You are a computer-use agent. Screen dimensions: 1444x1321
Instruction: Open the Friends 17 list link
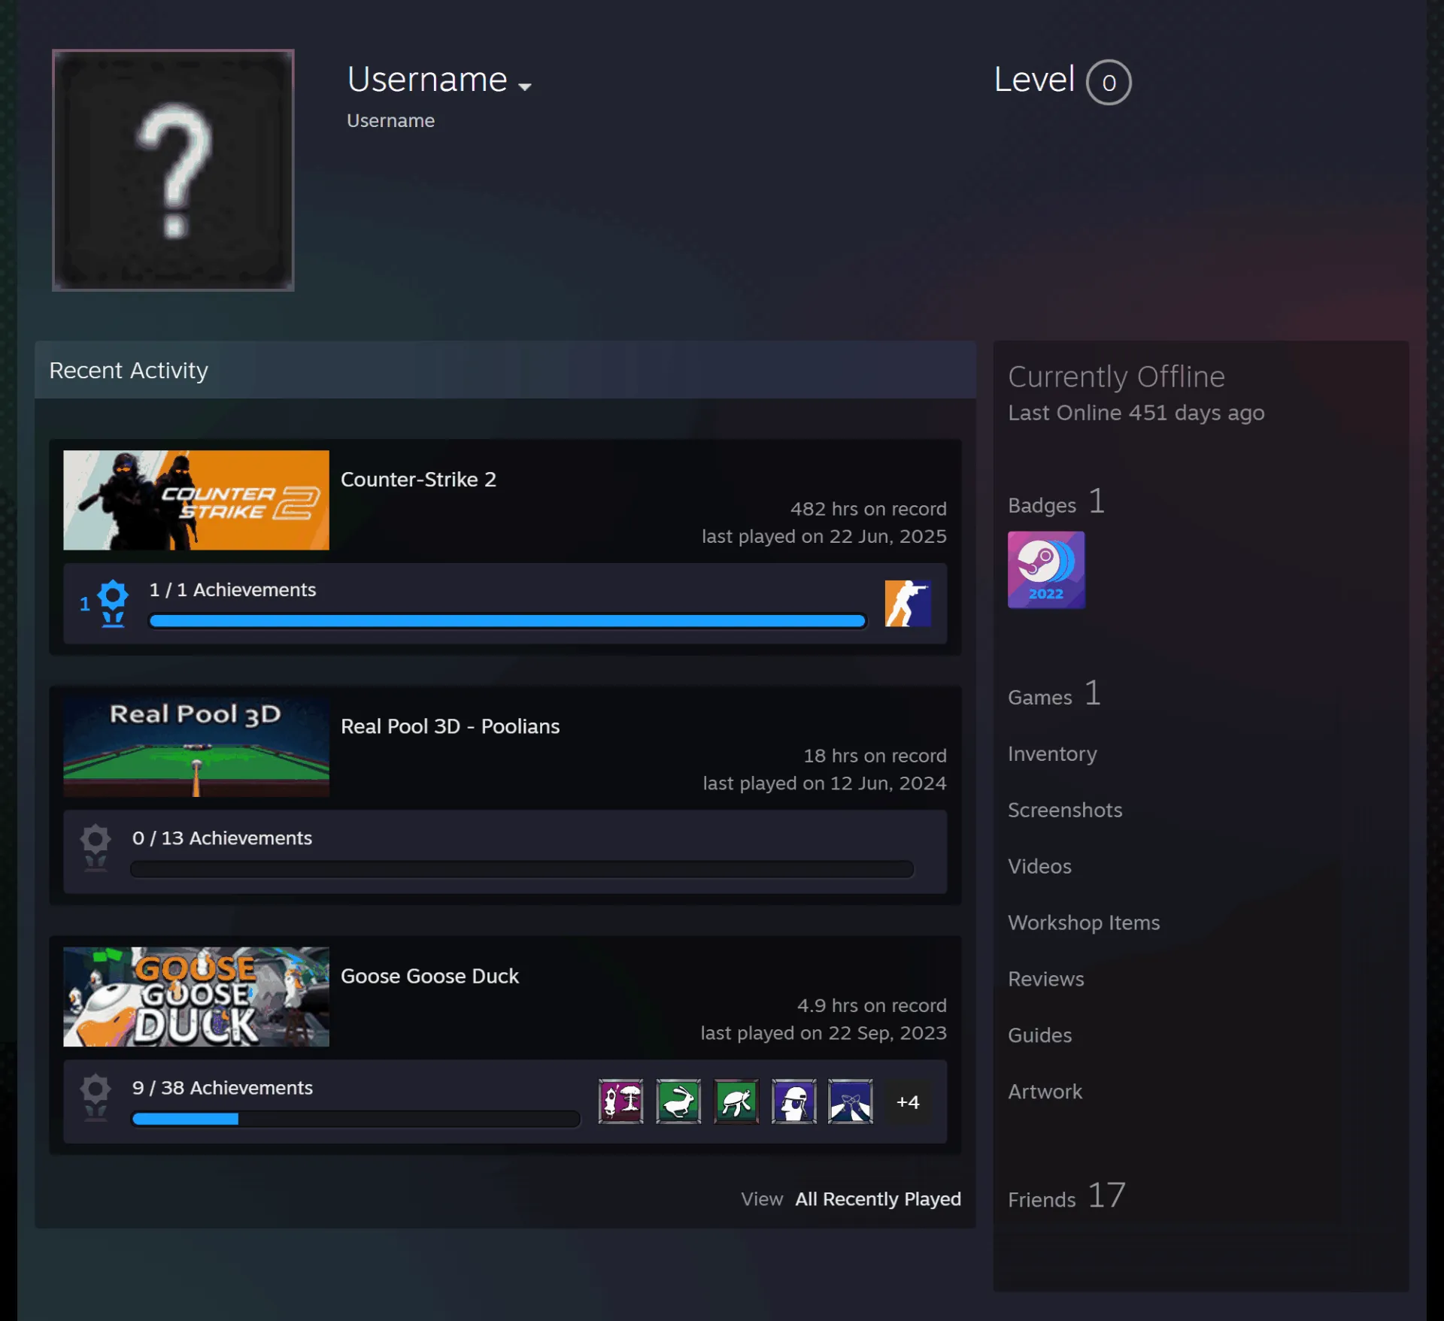[x=1066, y=1195]
